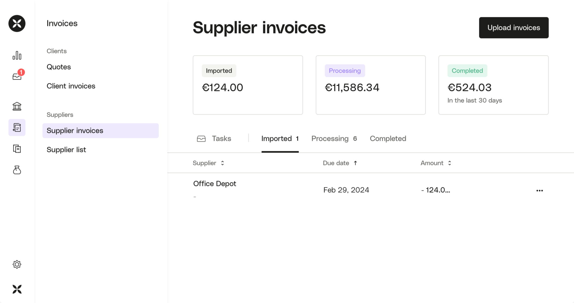The height and width of the screenshot is (303, 574).
Task: Open the money bag icon
Action: [17, 170]
